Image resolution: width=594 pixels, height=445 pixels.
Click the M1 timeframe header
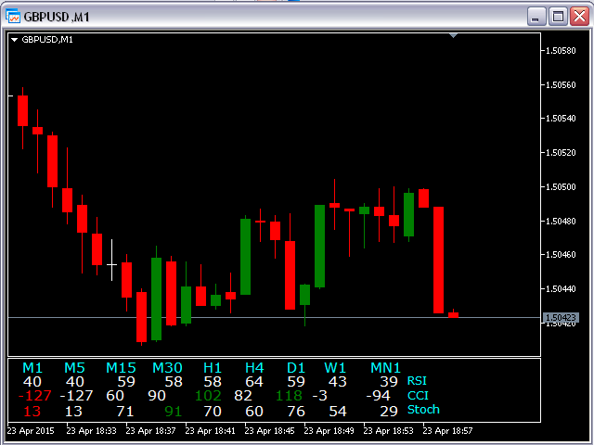tap(32, 368)
